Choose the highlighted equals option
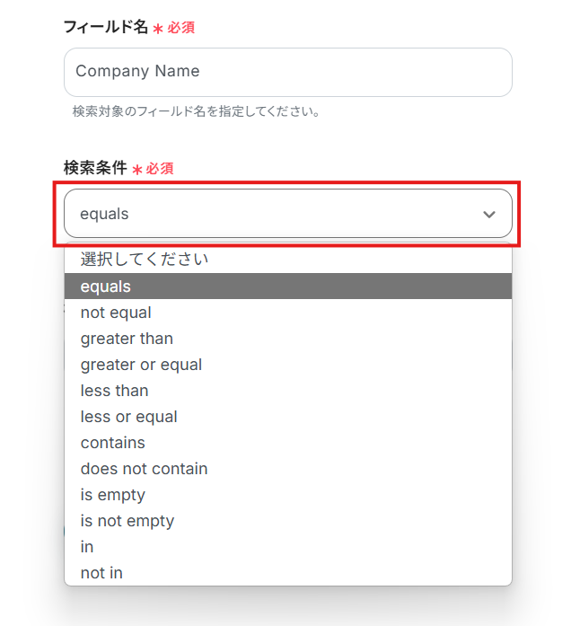Image resolution: width=580 pixels, height=626 pixels. [288, 287]
